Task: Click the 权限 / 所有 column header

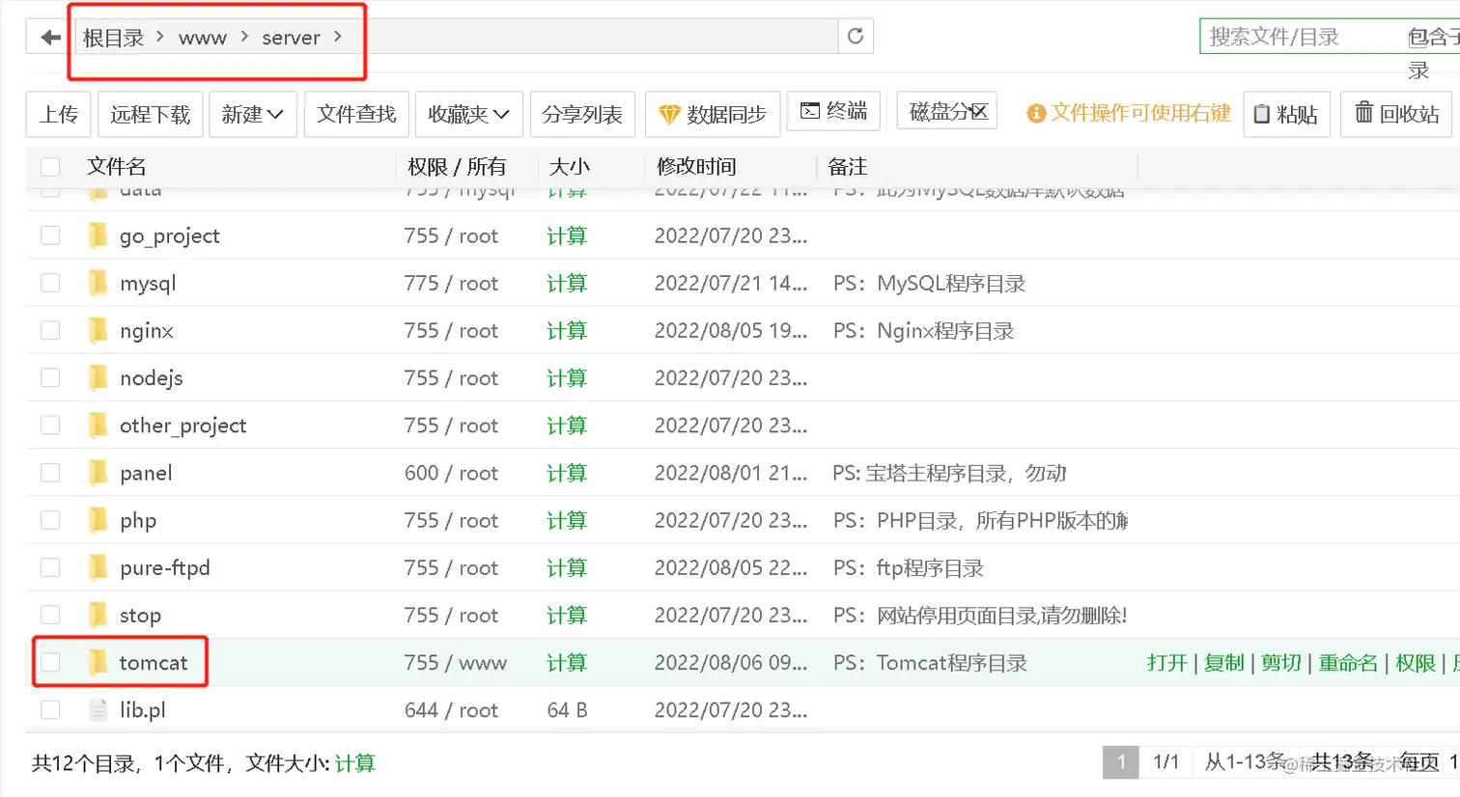Action: coord(457,167)
